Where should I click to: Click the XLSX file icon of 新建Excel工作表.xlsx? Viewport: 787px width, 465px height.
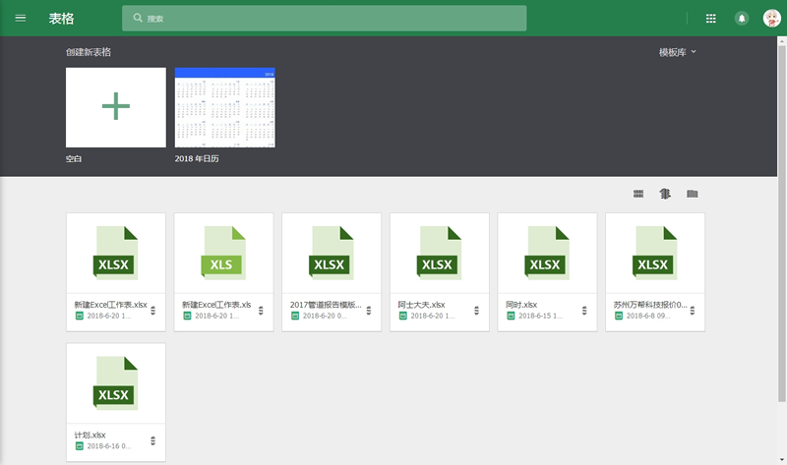[115, 253]
